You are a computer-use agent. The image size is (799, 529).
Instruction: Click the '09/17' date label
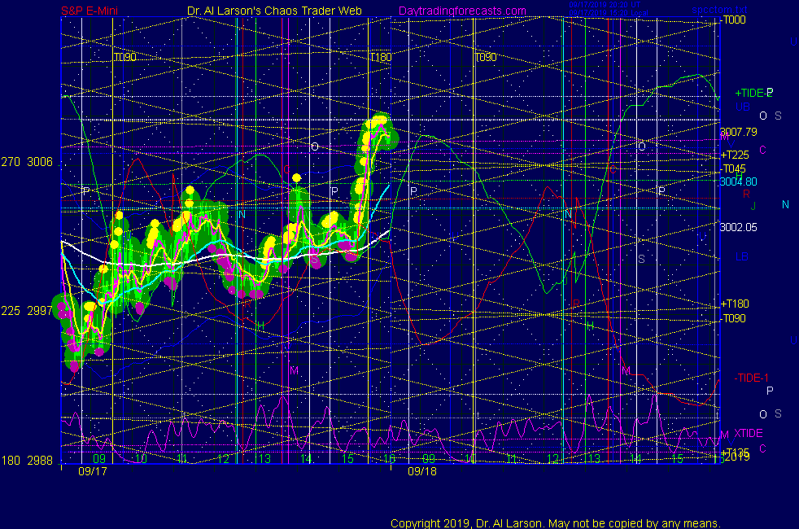[x=93, y=471]
